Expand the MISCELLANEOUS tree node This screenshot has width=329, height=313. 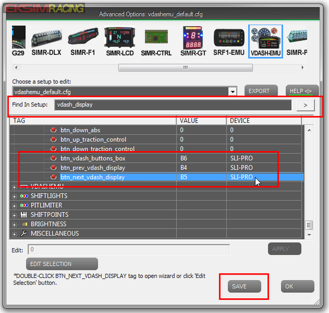[x=14, y=234]
